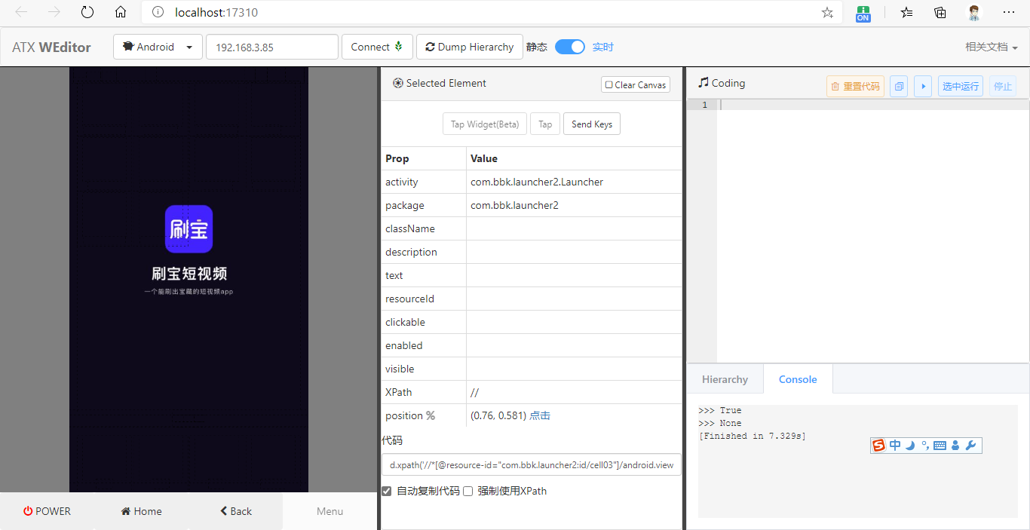The height and width of the screenshot is (530, 1030).
Task: Tap the 刷宝 app logo on device screen
Action: click(189, 229)
